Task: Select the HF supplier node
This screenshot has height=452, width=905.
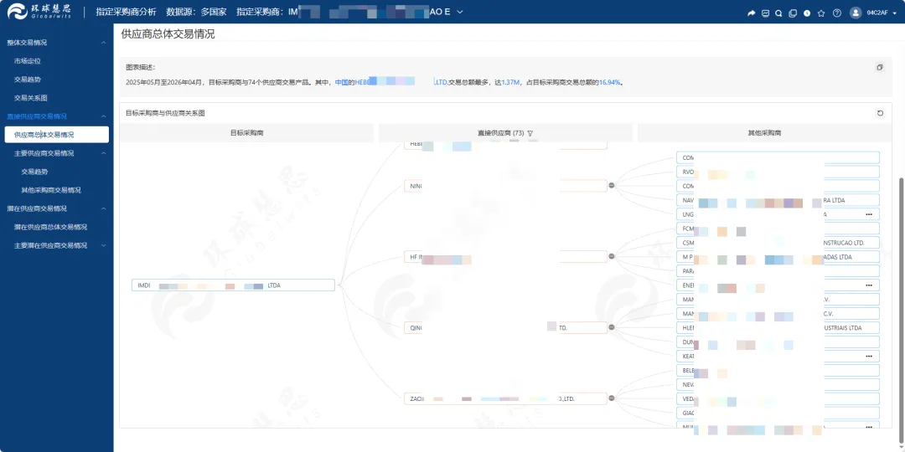Action: coord(505,257)
